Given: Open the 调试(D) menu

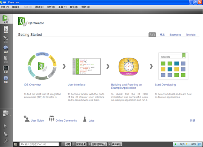Looking at the screenshot, I should click(39, 7).
